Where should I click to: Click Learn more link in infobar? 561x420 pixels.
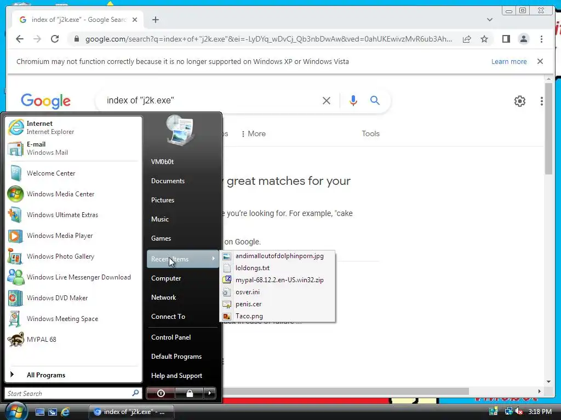509,61
